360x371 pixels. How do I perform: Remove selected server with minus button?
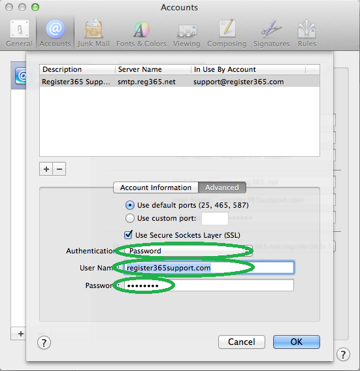[59, 169]
